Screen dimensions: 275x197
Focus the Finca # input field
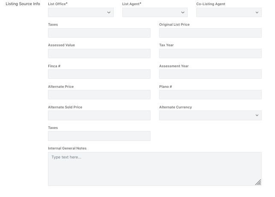(x=99, y=74)
